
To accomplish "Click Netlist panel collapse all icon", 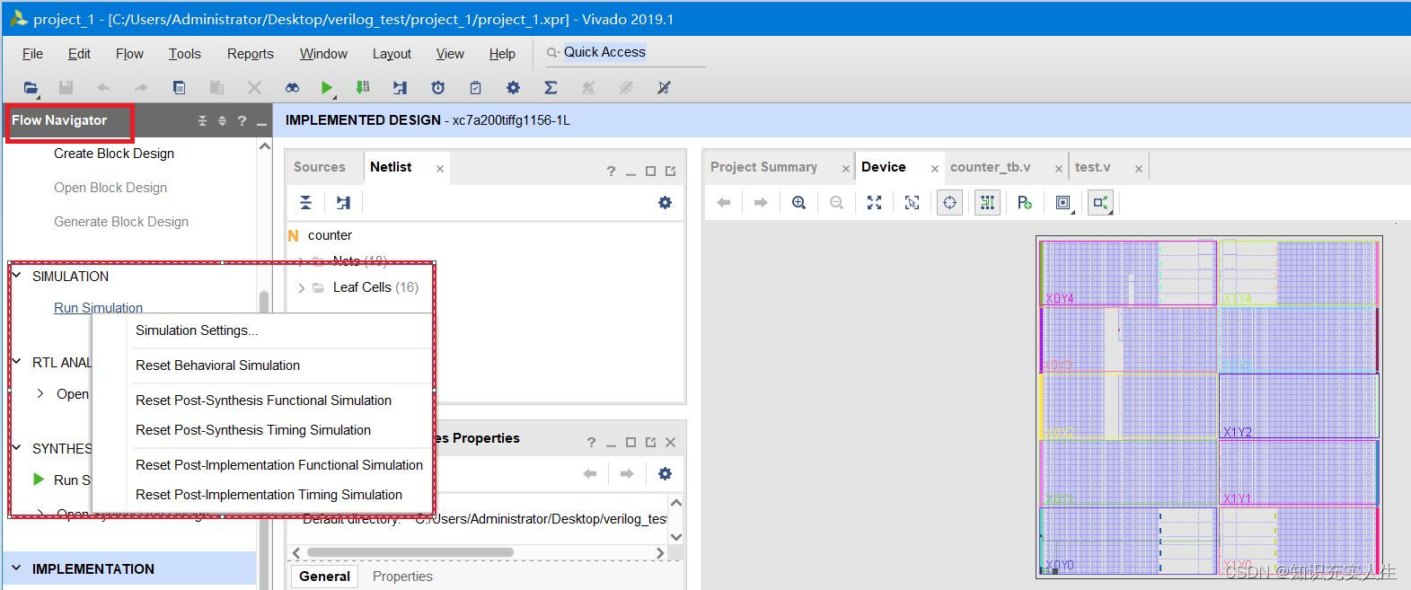I will pos(305,203).
